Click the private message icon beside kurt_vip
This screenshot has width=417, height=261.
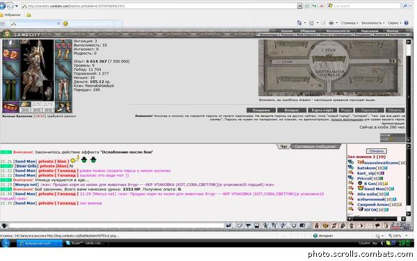click(x=351, y=173)
